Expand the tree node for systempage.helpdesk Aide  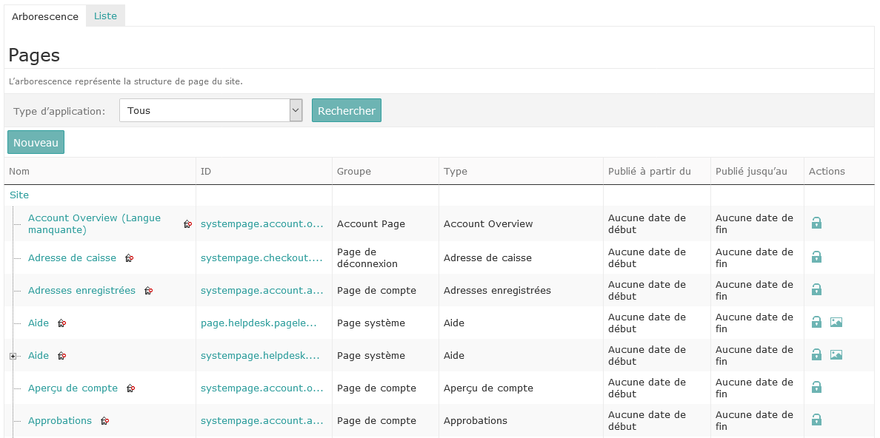pos(13,355)
